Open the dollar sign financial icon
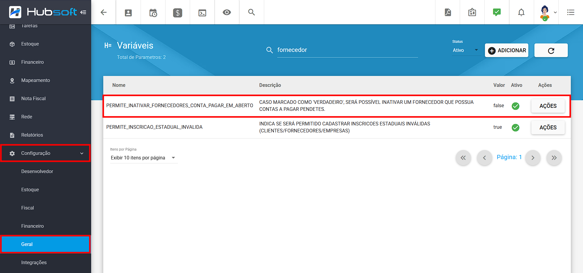The image size is (583, 273). point(178,13)
